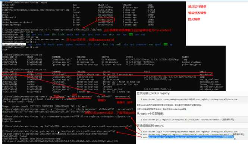The width and height of the screenshot is (248, 144).
Task: Click the 'docker login --username' command in terminal
Action: pos(66,116)
